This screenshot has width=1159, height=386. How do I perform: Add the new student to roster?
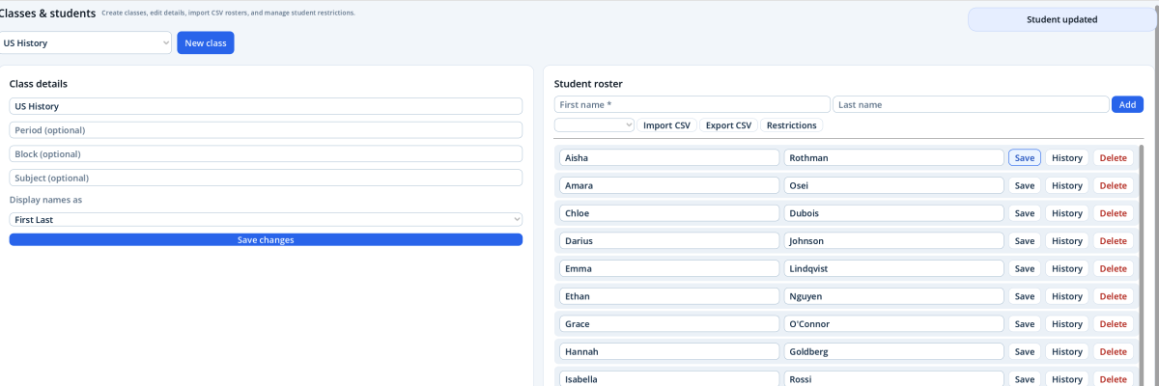click(1127, 104)
